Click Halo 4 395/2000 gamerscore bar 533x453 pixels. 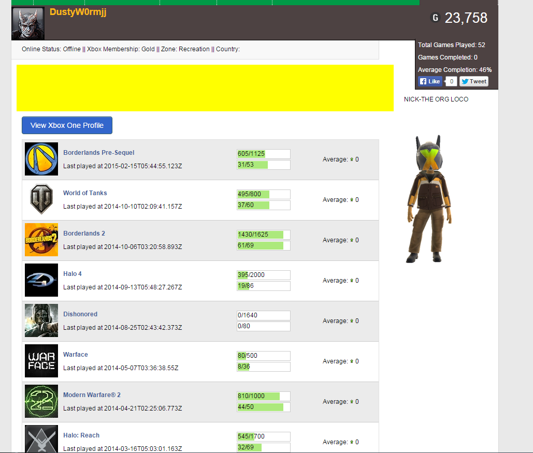pyautogui.click(x=264, y=275)
